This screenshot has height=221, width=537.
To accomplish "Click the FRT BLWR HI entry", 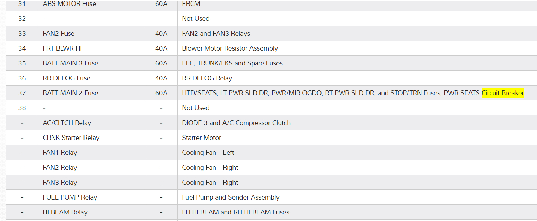I will pyautogui.click(x=62, y=48).
